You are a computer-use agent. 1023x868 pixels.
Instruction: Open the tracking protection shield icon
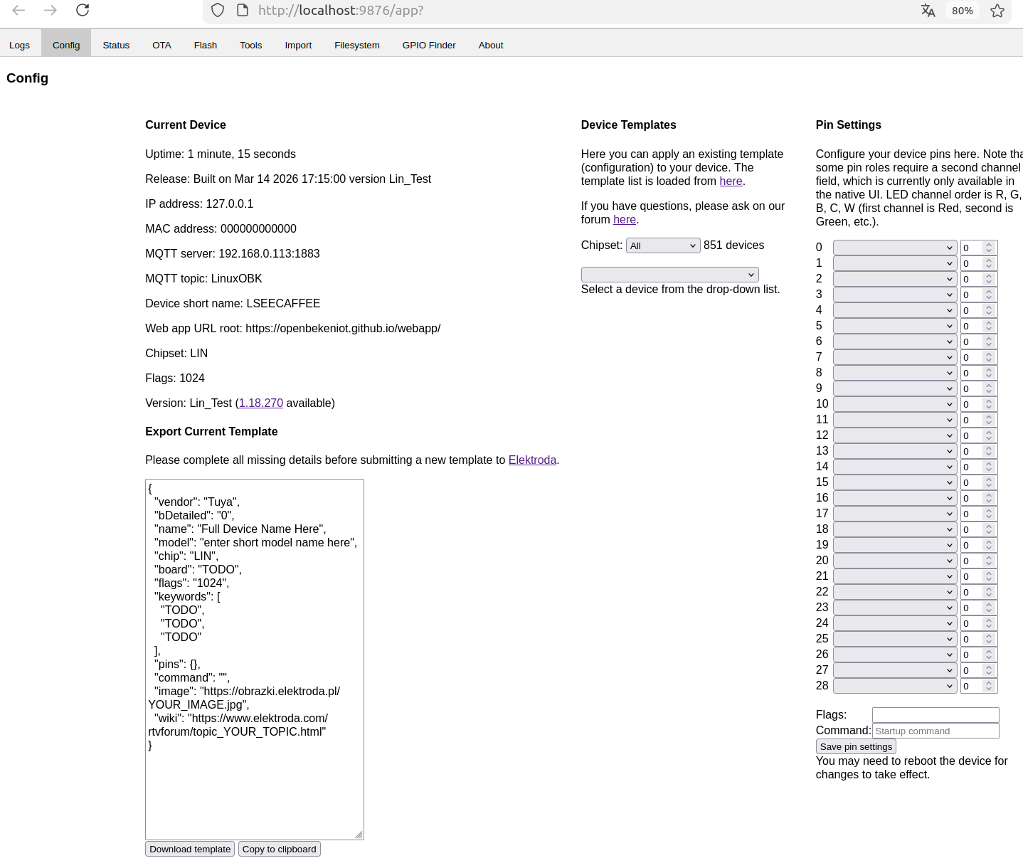point(218,10)
